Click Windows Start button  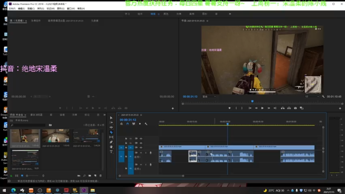[x=4, y=190]
